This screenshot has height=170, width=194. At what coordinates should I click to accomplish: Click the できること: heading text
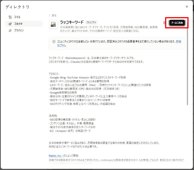pyautogui.click(x=54, y=74)
